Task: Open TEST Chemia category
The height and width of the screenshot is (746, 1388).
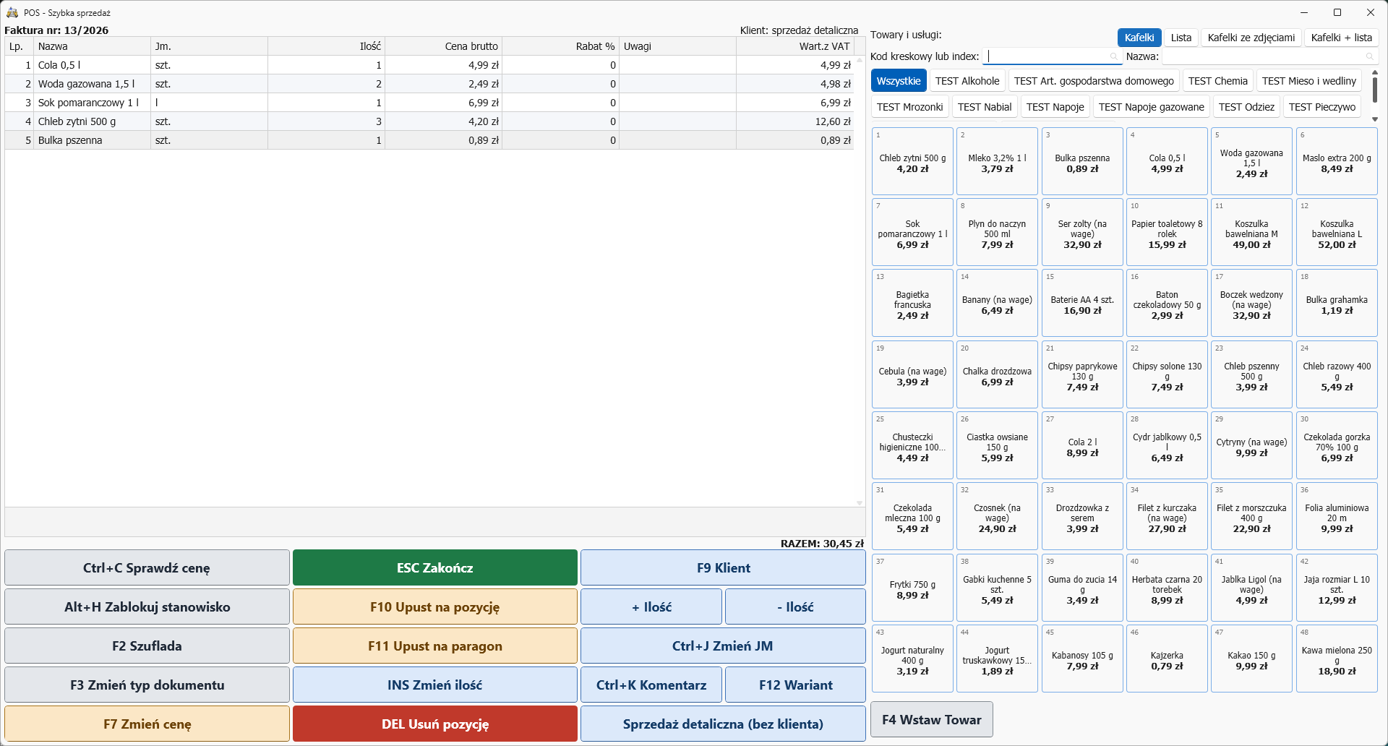Action: click(x=1218, y=81)
